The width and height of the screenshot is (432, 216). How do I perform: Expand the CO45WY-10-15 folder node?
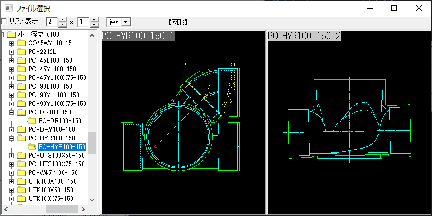click(12, 44)
